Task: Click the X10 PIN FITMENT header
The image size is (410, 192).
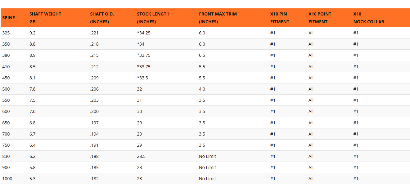Action: click(280, 18)
